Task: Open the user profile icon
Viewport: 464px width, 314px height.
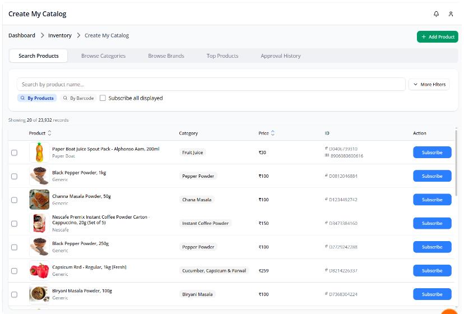Action: point(451,14)
